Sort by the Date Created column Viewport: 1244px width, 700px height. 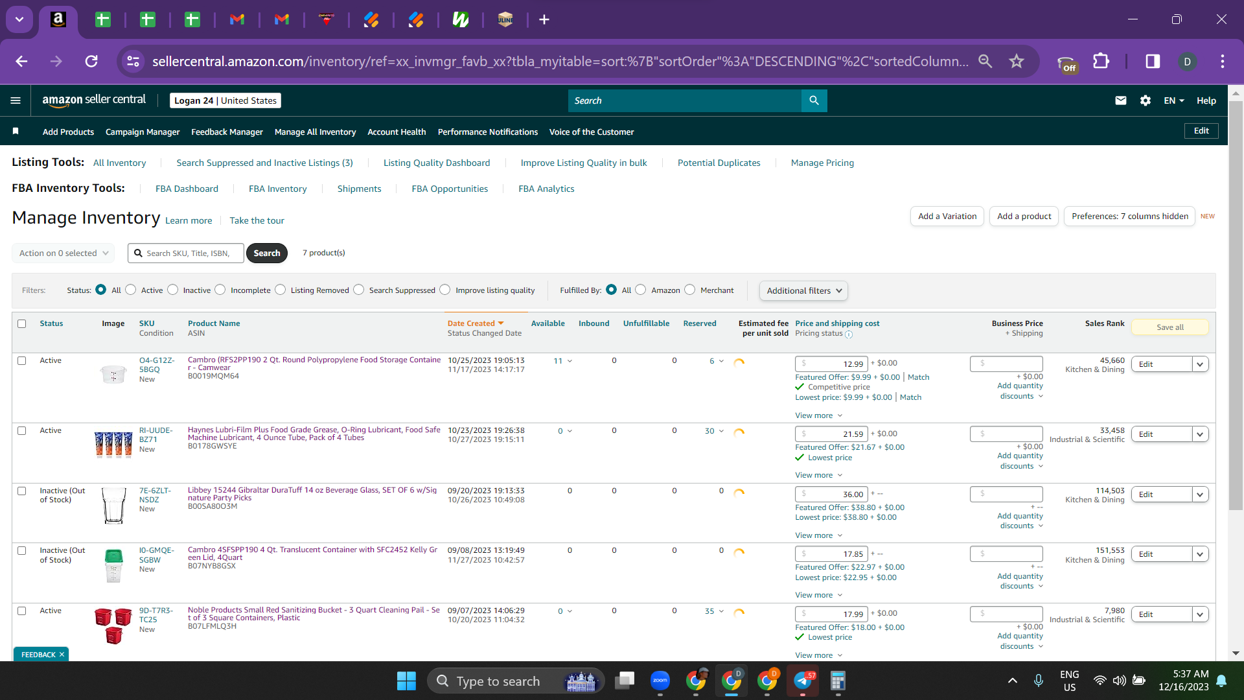(x=476, y=323)
